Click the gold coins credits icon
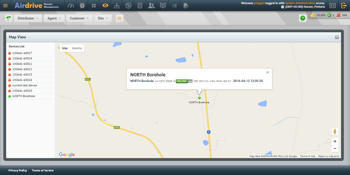350x175 pixels. pos(313,15)
